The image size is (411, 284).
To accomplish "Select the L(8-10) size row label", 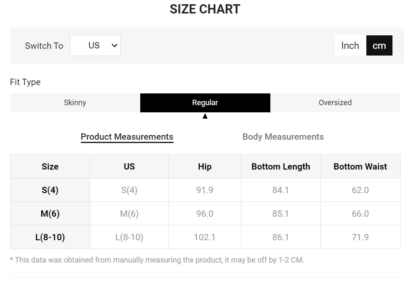I will (50, 237).
